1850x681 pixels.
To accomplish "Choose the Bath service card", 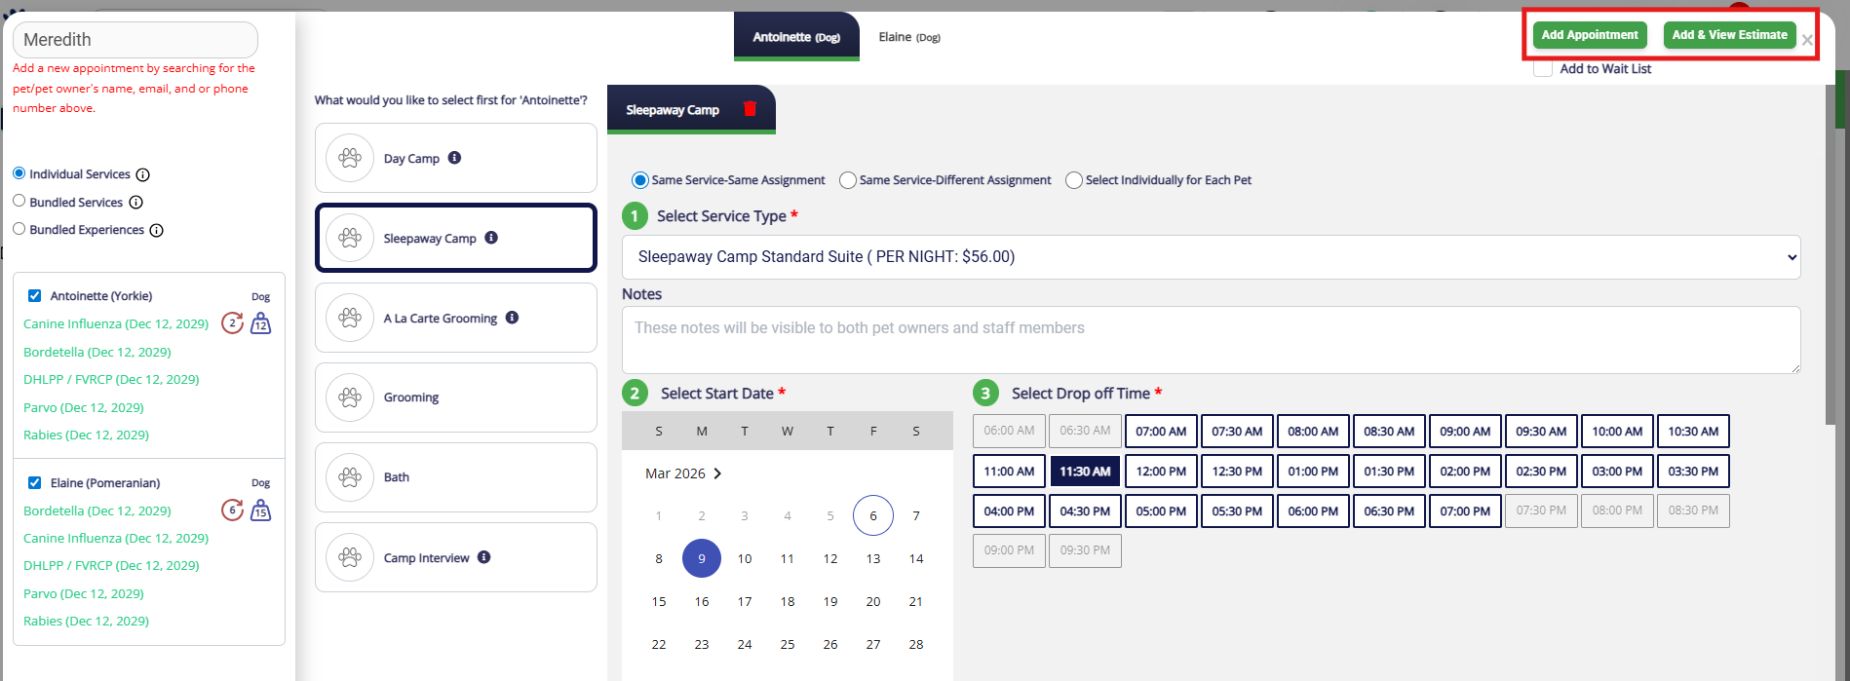I will pyautogui.click(x=456, y=477).
